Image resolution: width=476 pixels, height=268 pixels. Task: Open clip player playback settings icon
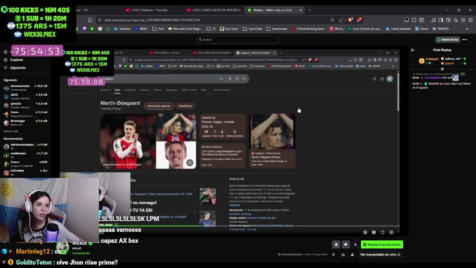pyautogui.click(x=391, y=232)
